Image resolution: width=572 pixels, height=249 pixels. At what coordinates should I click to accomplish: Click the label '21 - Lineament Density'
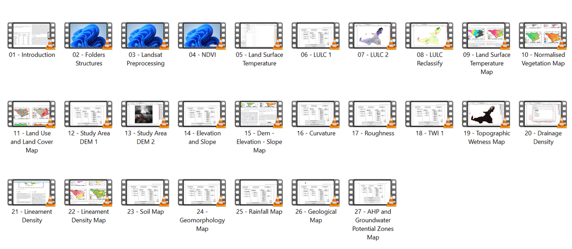click(32, 216)
